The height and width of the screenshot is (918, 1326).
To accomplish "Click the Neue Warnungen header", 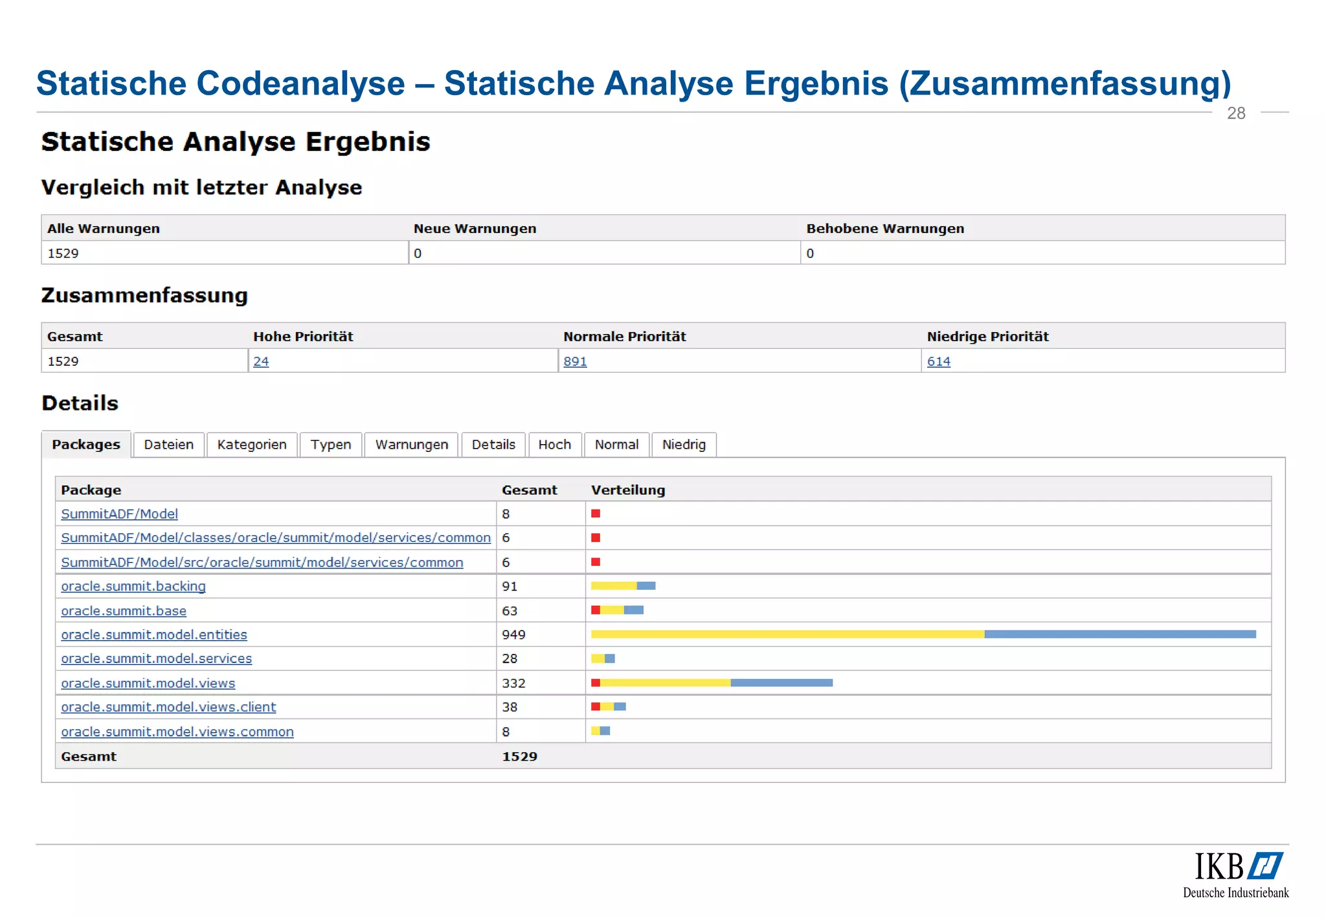I will (475, 229).
